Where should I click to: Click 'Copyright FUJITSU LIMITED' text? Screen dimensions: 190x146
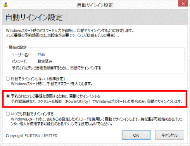[x=31, y=136]
